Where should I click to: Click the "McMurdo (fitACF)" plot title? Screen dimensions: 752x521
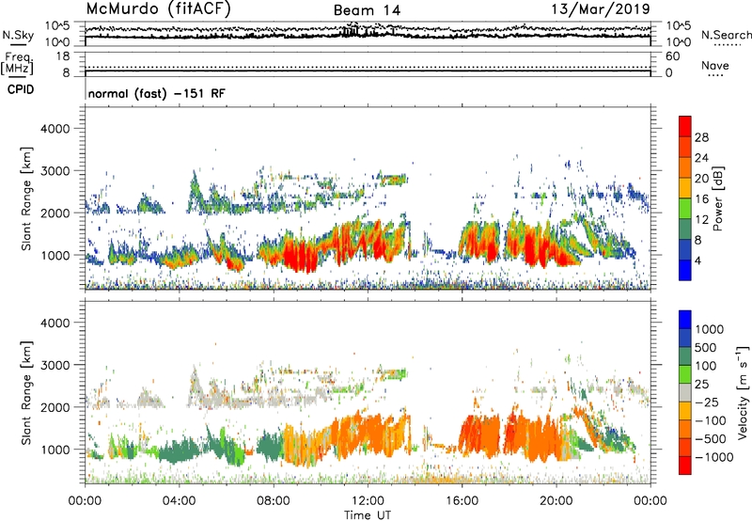point(158,9)
